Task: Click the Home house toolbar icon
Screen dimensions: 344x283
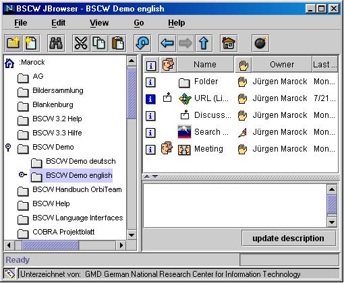Action: point(229,43)
